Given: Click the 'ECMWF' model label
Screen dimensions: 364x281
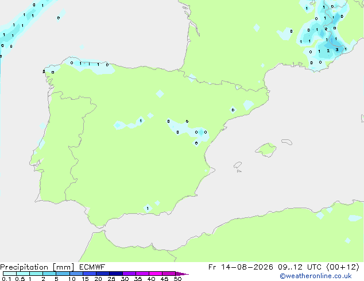Looking at the screenshot, I should pos(92,267).
